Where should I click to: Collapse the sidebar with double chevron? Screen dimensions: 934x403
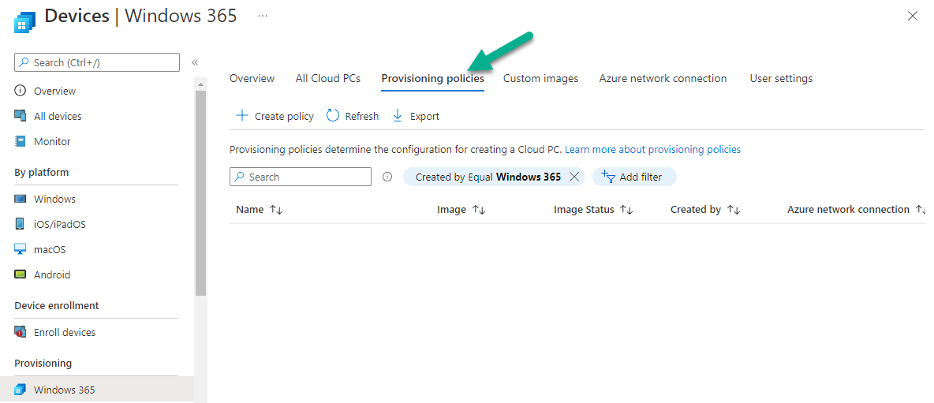click(x=194, y=62)
